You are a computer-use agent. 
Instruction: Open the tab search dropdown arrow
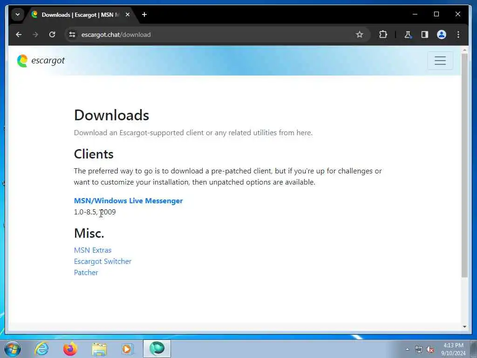pos(18,14)
